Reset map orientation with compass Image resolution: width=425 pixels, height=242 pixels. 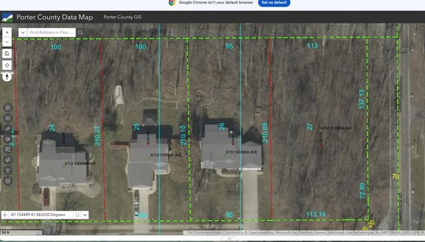coord(7,76)
